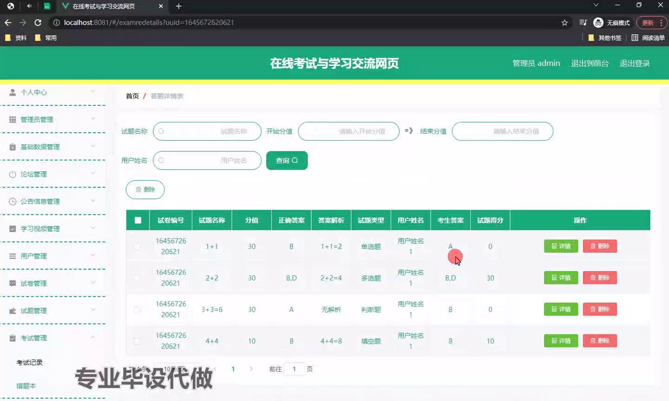Click the 用户管理 list icon
This screenshot has width=669, height=401.
[x=13, y=256]
